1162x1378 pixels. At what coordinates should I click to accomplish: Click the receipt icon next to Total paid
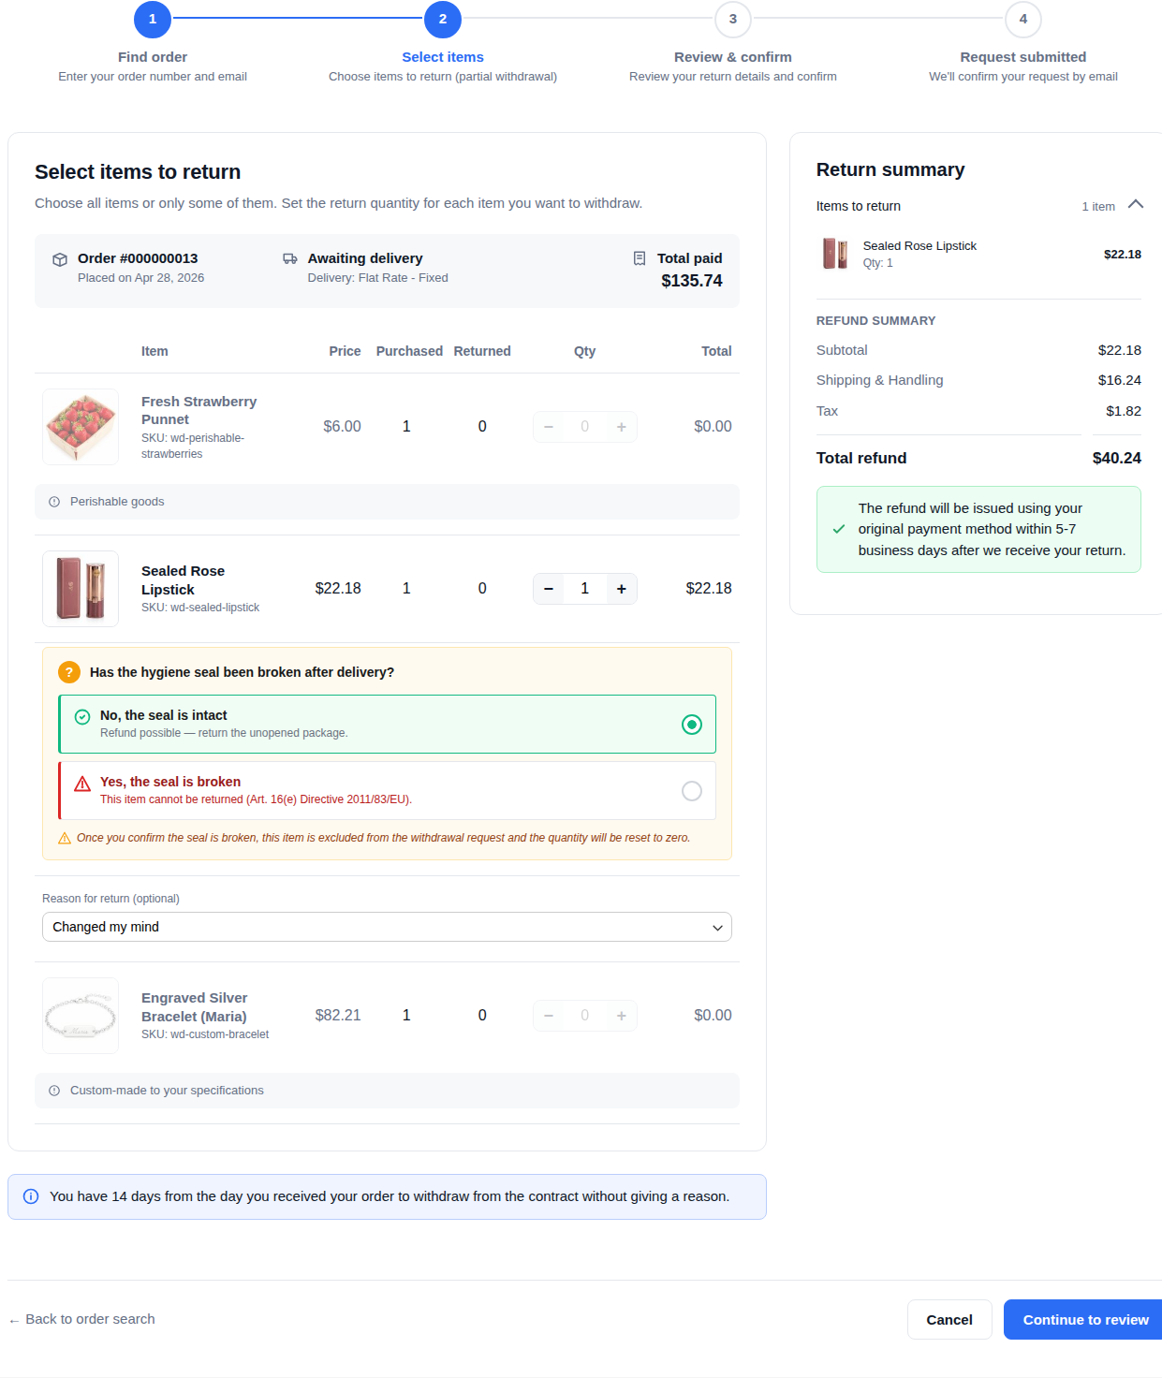coord(640,258)
